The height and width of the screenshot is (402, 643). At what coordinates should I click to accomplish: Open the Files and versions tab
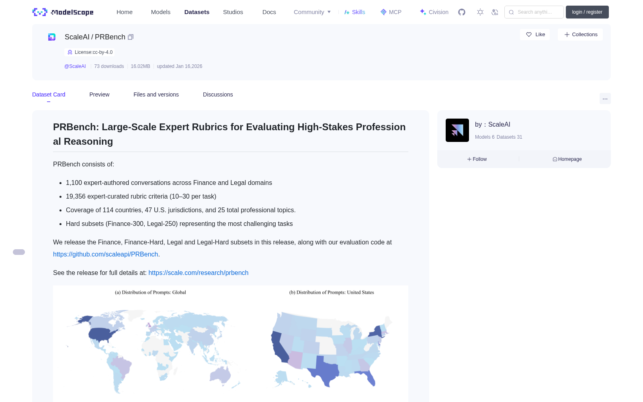tap(156, 94)
